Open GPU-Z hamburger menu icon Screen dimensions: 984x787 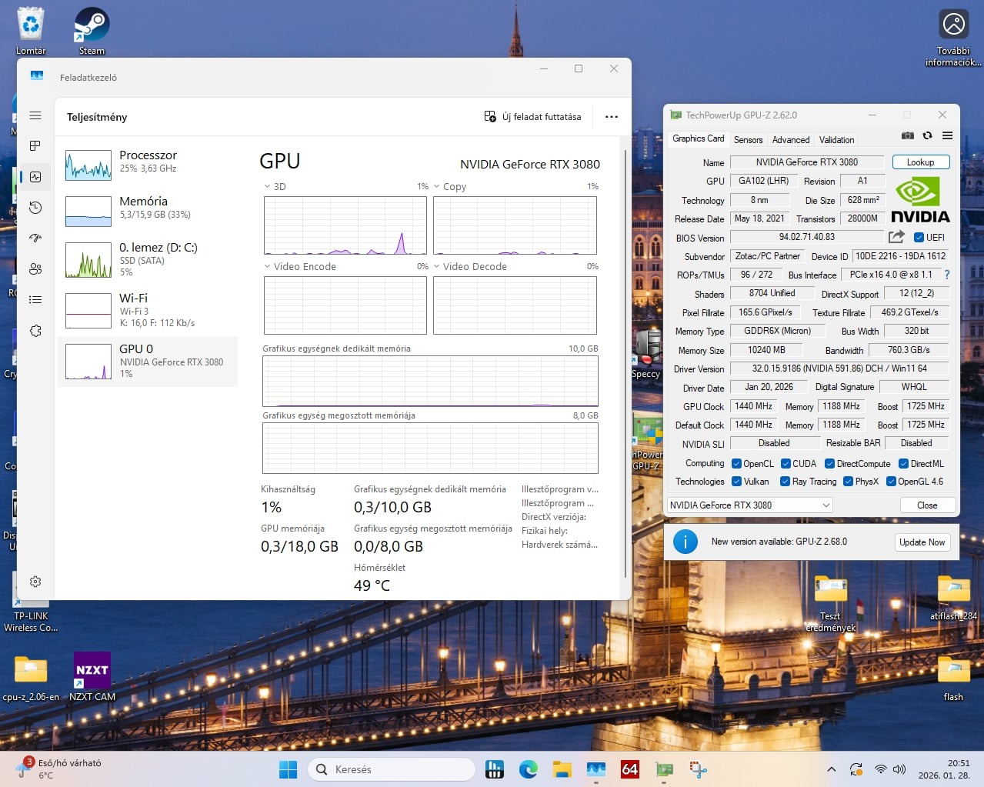coord(948,135)
